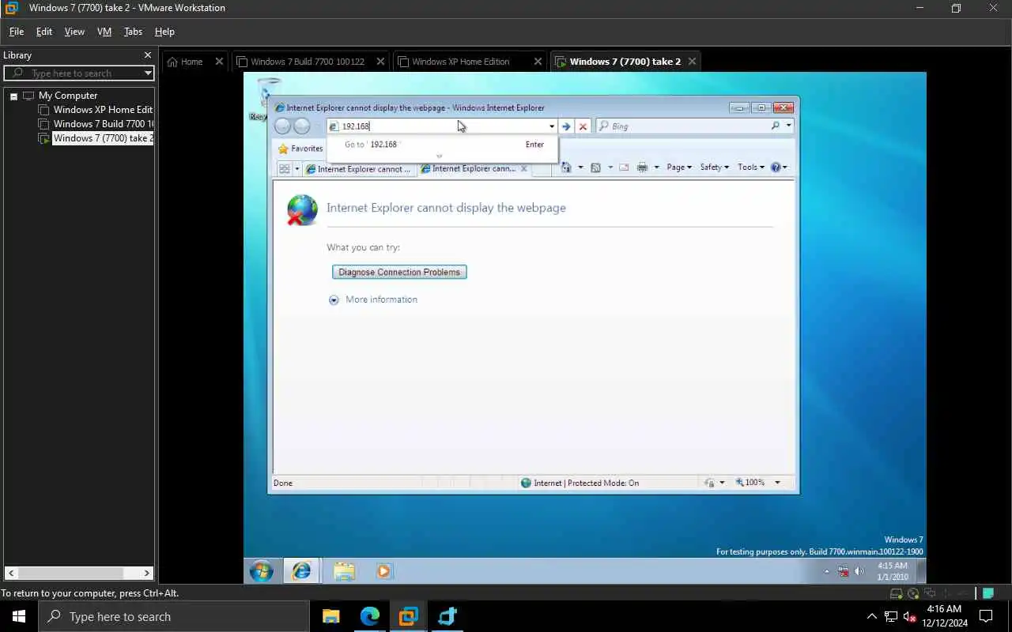Open the VMware Help menu

[x=164, y=32]
